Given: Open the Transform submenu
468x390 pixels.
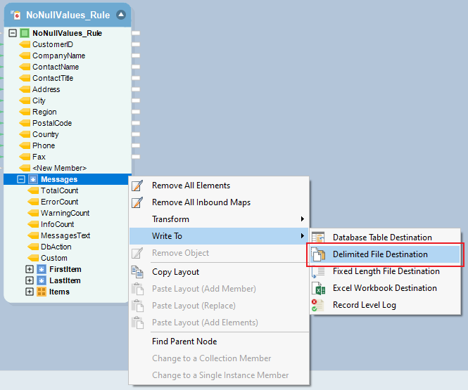Looking at the screenshot, I should (x=219, y=219).
